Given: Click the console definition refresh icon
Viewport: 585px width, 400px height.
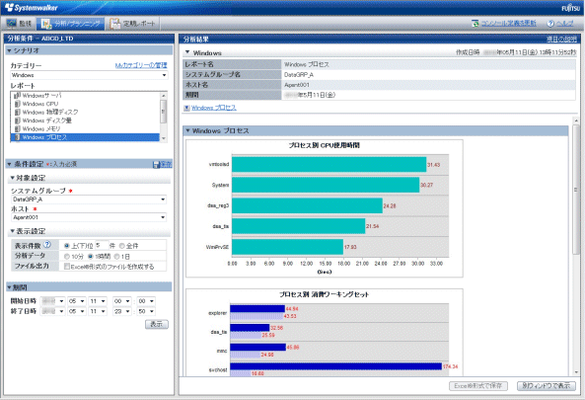Looking at the screenshot, I should click(x=475, y=24).
